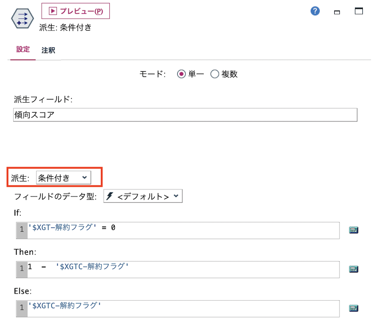
Task: Select the 設定 tab
Action: pos(22,51)
